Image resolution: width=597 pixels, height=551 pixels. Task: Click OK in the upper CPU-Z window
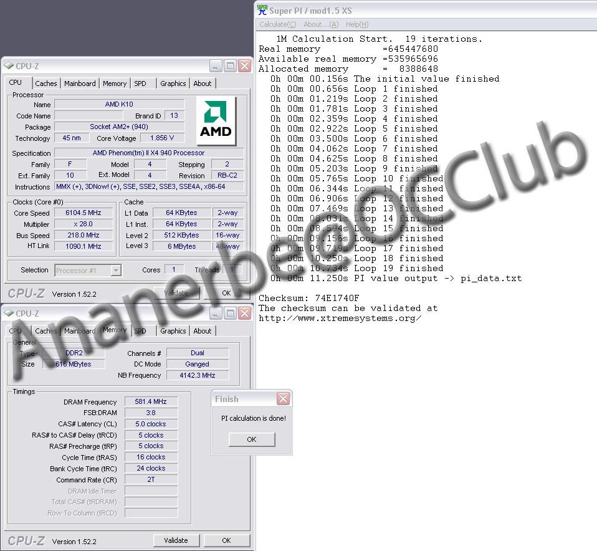[226, 293]
